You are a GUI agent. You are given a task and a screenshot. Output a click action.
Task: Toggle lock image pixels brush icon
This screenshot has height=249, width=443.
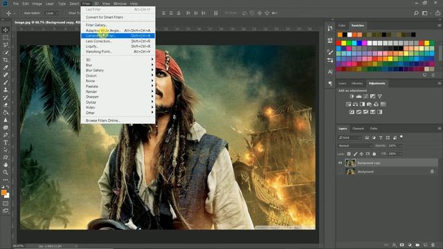coord(355,154)
